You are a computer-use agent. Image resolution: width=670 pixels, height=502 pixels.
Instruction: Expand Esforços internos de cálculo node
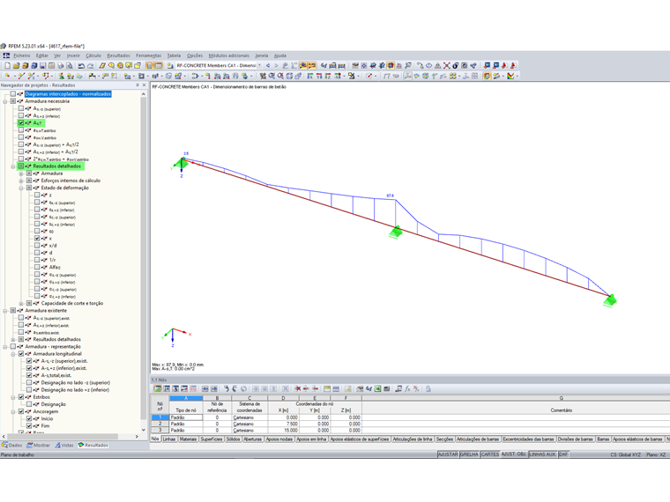coord(21,181)
